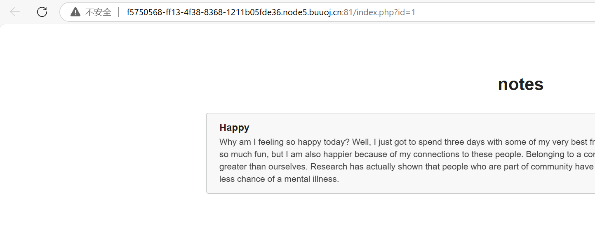Screen dimensions: 595x232
Task: Click the "notes" page heading
Action: (x=520, y=84)
